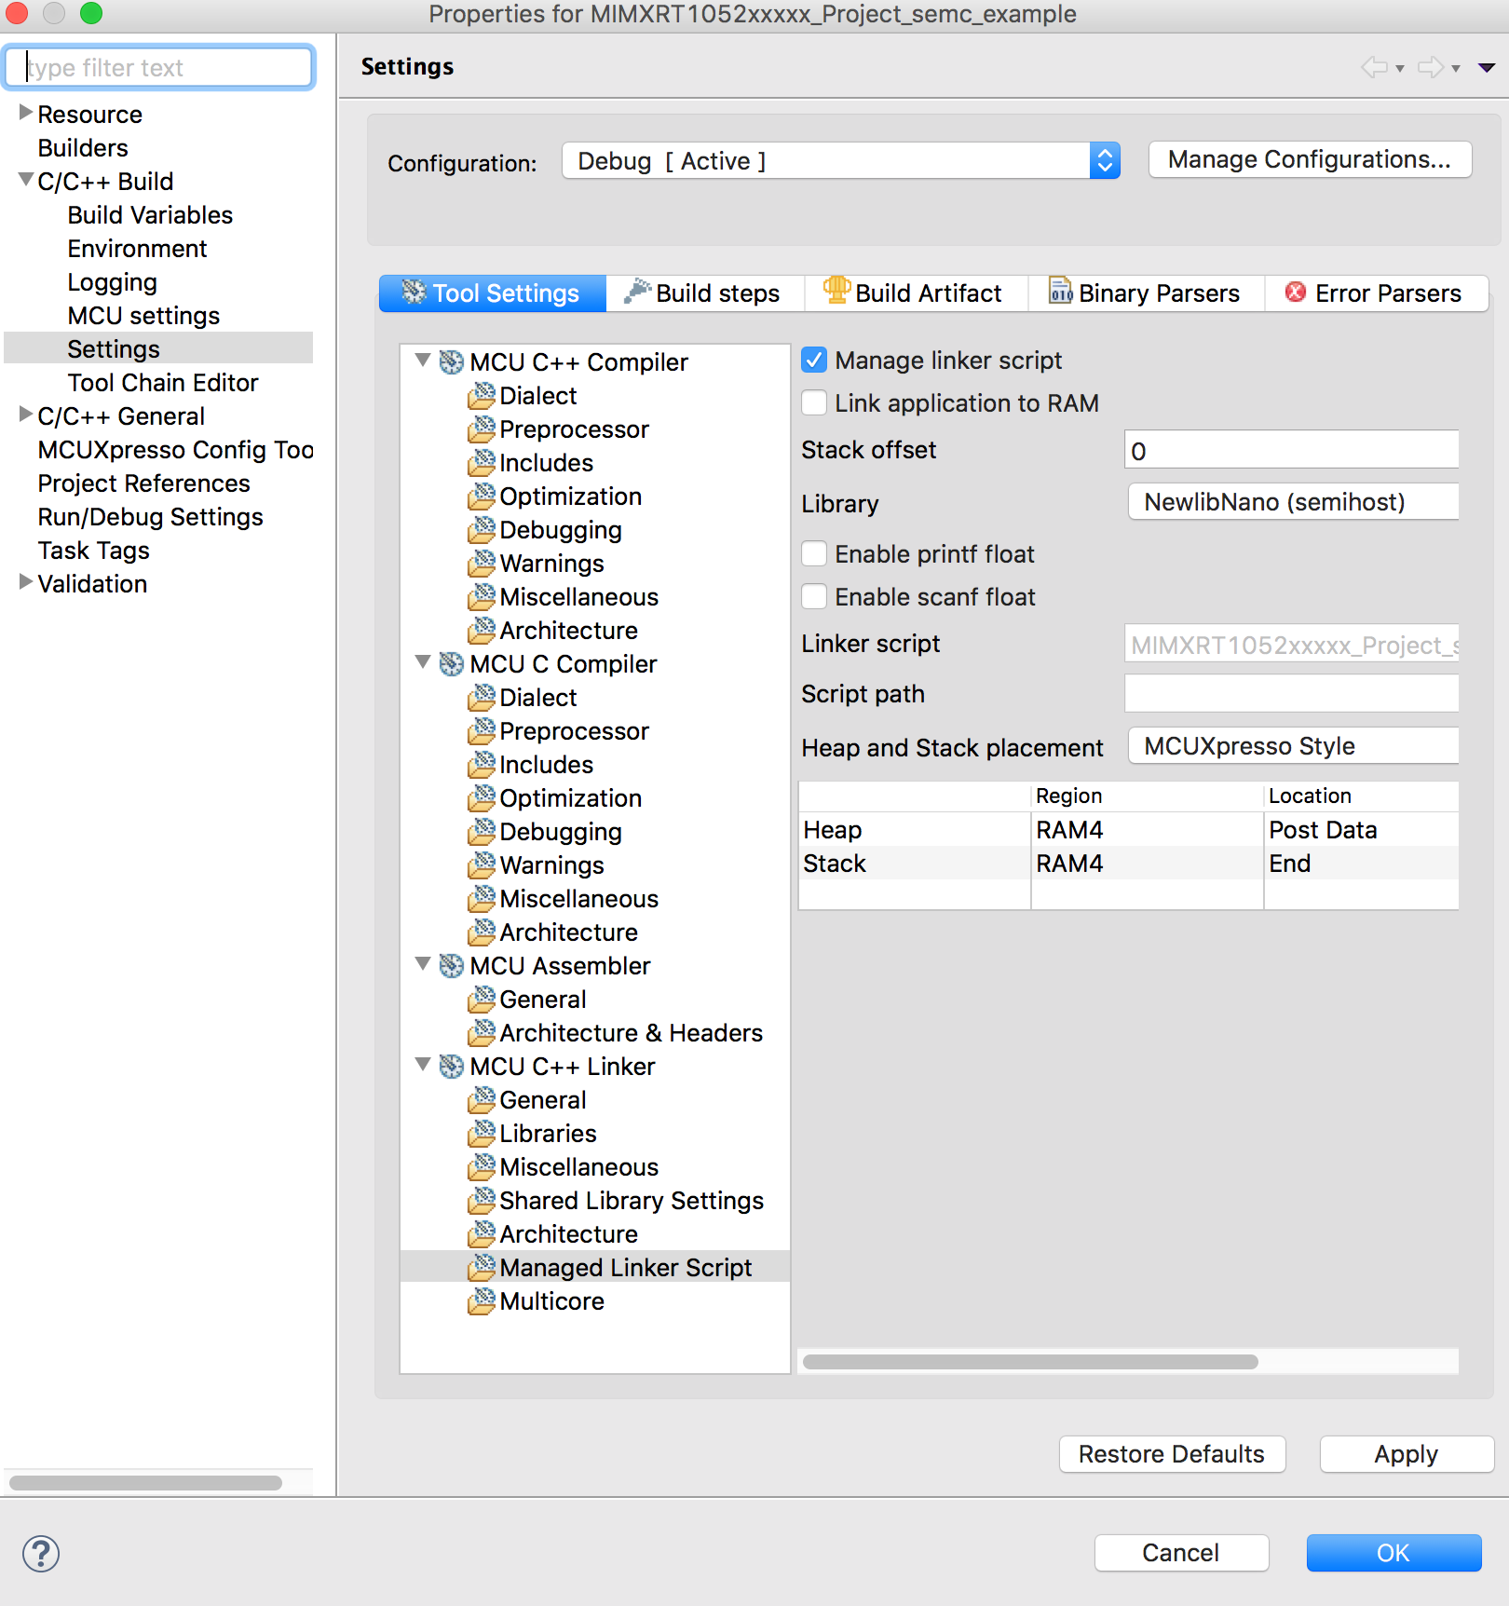The height and width of the screenshot is (1606, 1509).
Task: Click the Includes icon under MCU C Compiler
Action: click(x=482, y=764)
